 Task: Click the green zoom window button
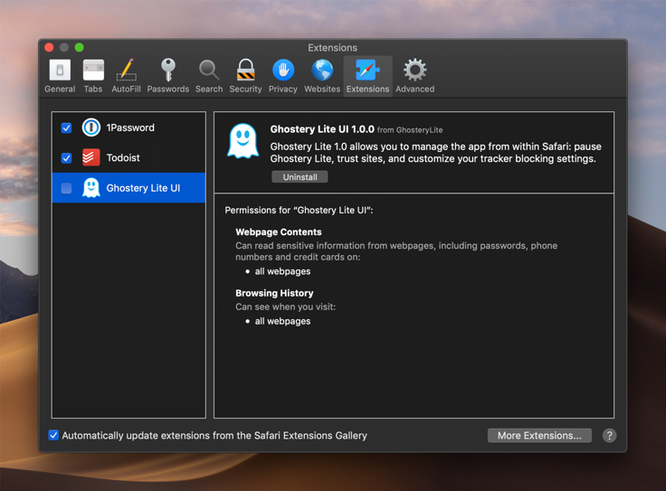click(79, 47)
